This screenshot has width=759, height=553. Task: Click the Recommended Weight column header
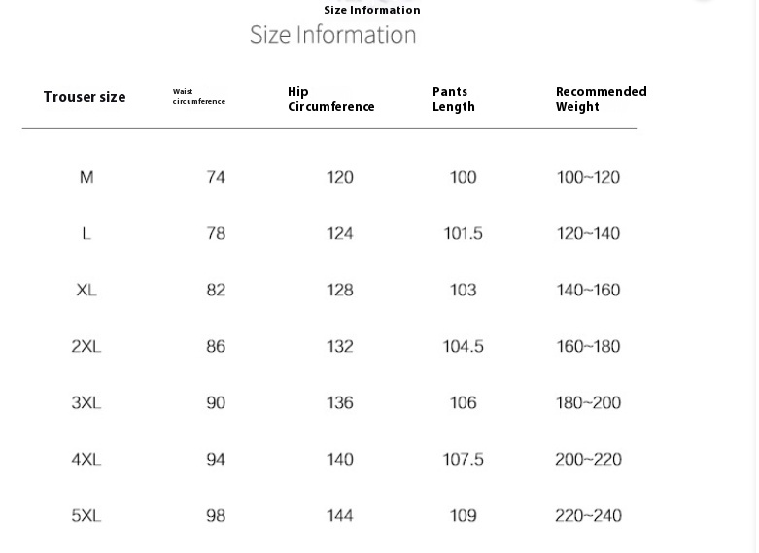[x=602, y=99]
